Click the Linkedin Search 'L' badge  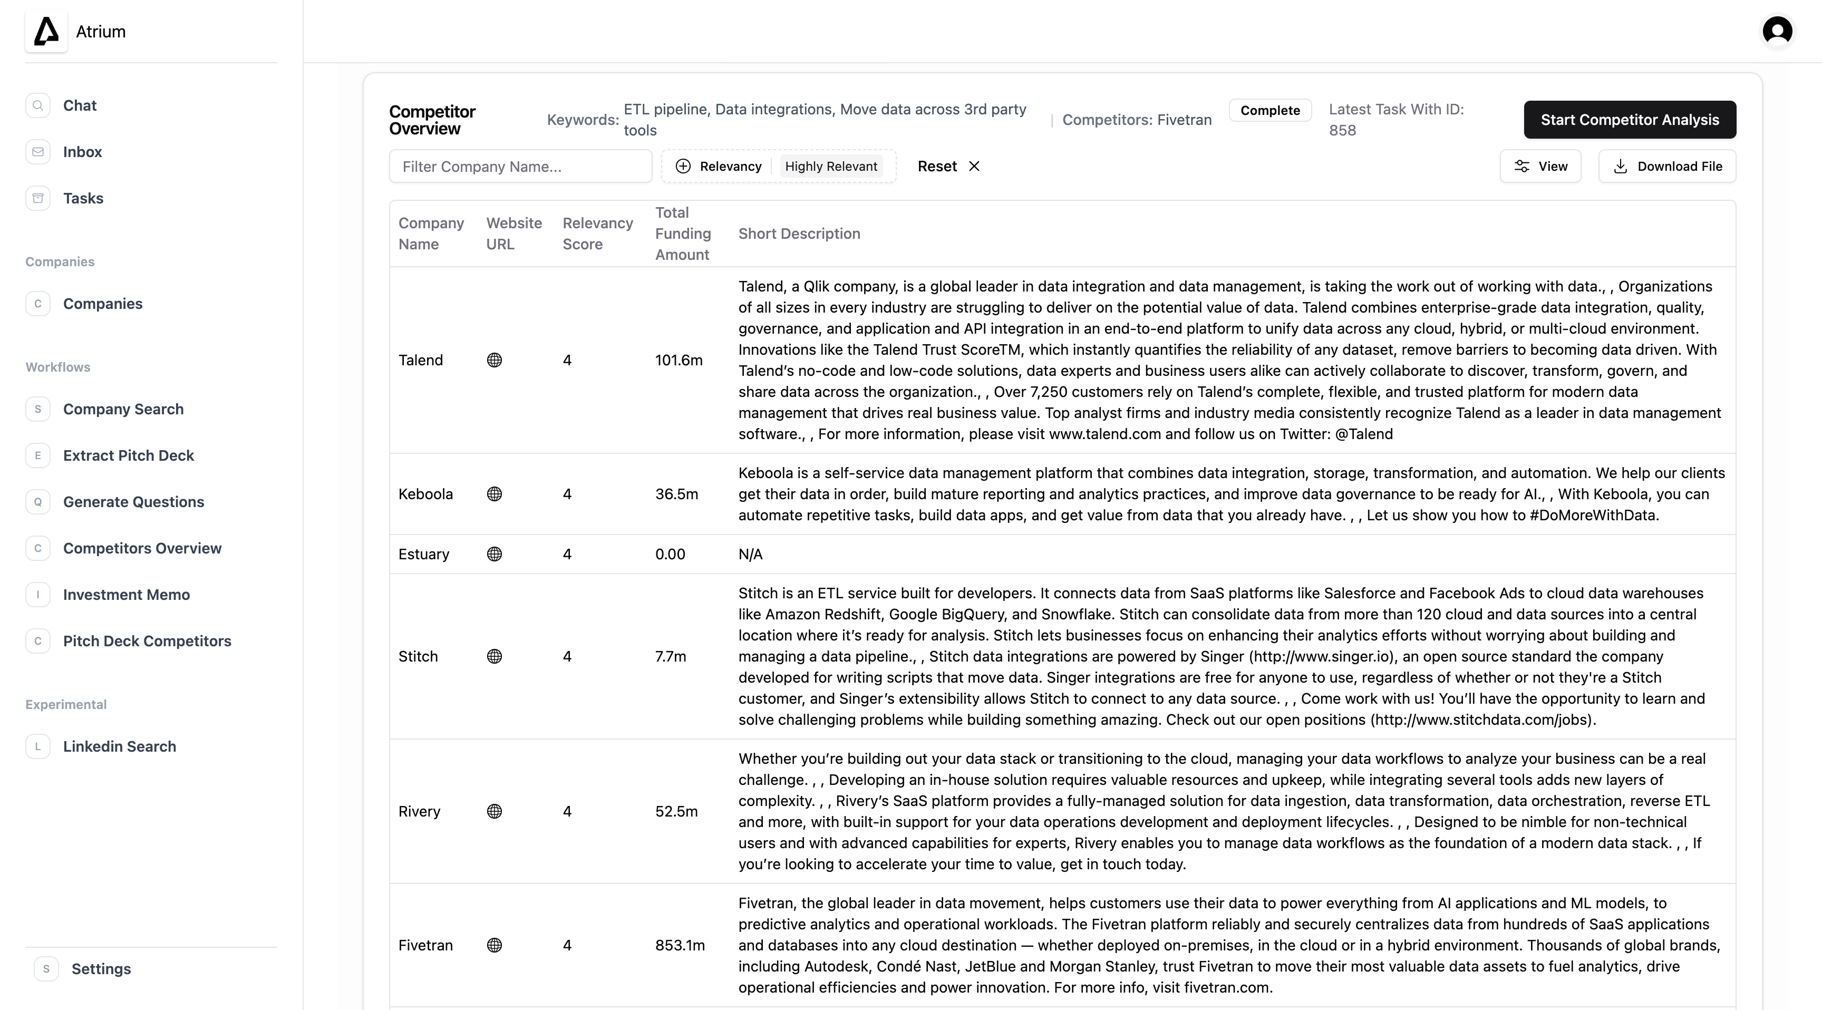(x=38, y=746)
